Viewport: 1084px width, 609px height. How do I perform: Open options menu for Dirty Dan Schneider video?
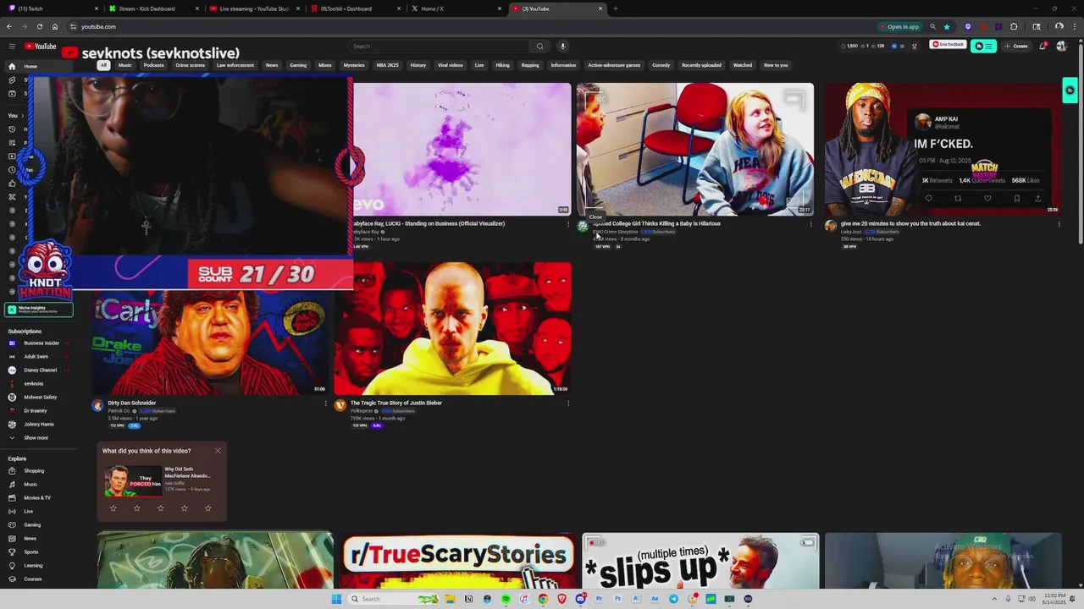point(325,403)
